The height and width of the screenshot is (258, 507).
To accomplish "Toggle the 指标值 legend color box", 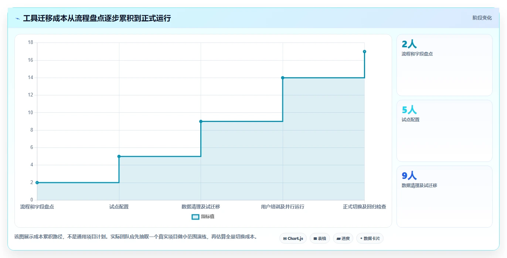I will point(195,217).
